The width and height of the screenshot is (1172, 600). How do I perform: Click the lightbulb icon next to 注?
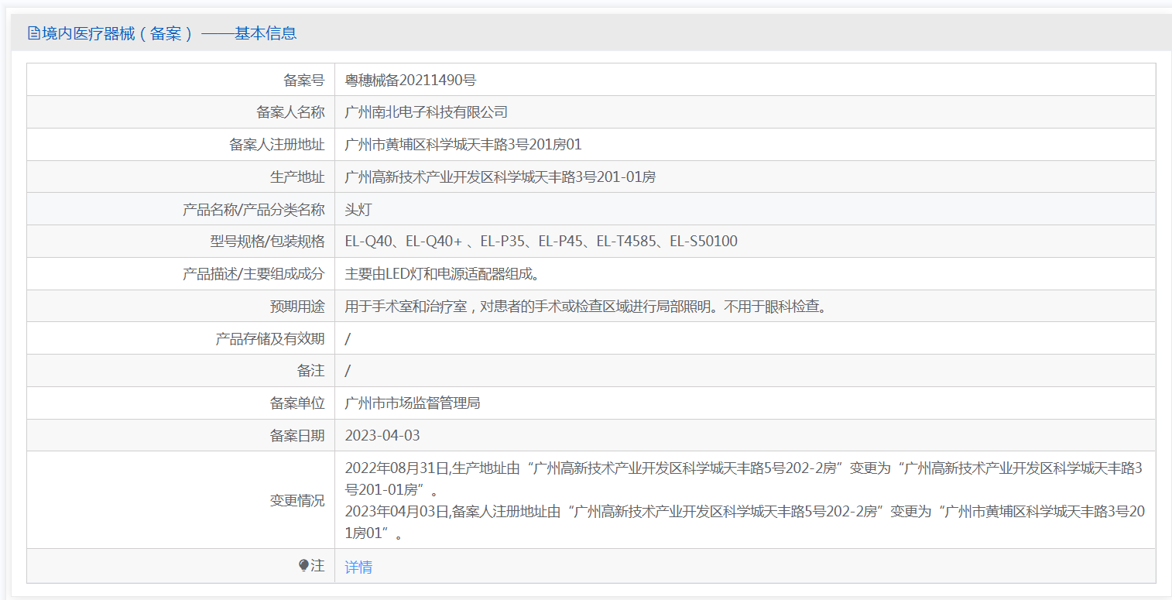click(x=303, y=566)
